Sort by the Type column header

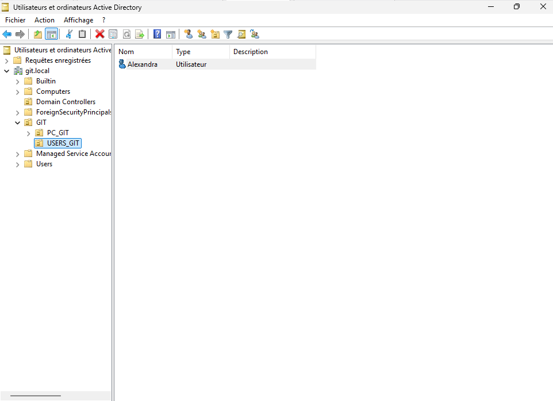[x=201, y=52]
